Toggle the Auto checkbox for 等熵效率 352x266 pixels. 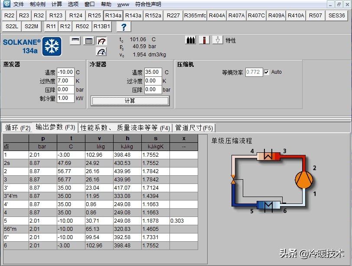267,72
